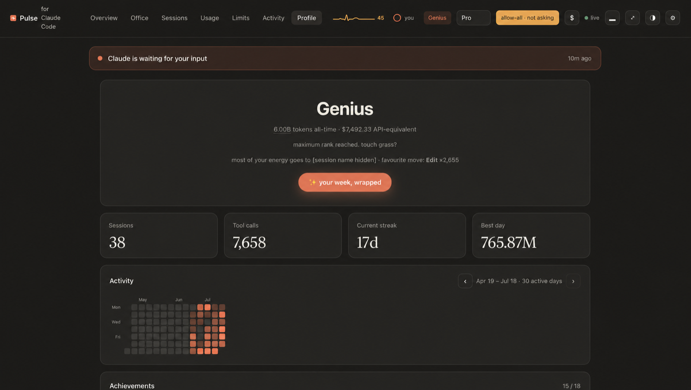The height and width of the screenshot is (390, 691).
Task: Open settings with the gear icon
Action: tap(672, 18)
